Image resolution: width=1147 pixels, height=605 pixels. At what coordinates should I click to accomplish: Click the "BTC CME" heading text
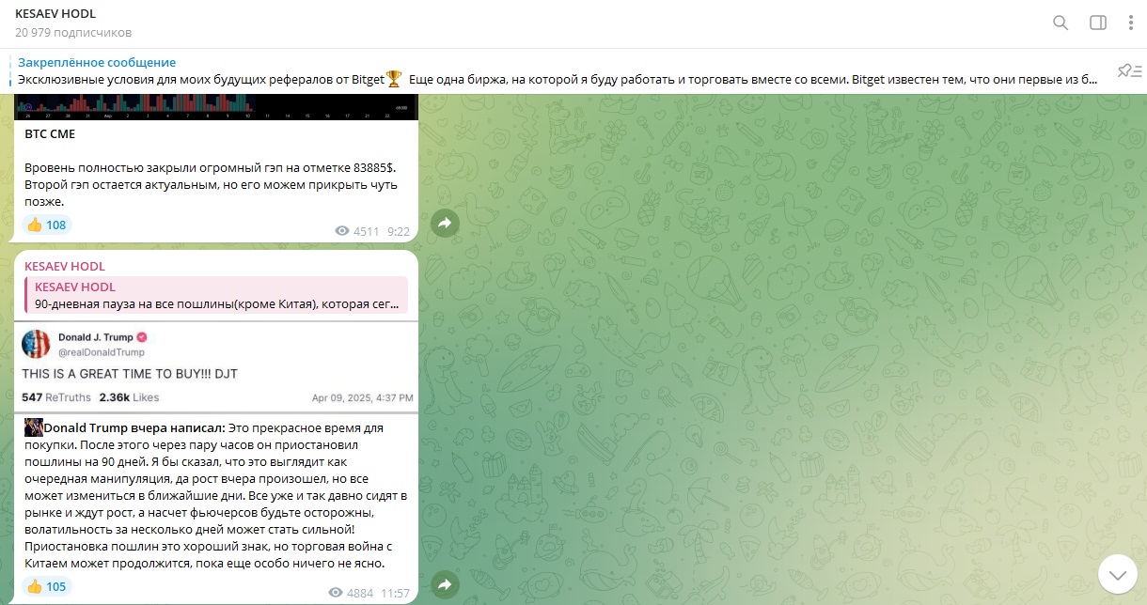pyautogui.click(x=50, y=134)
